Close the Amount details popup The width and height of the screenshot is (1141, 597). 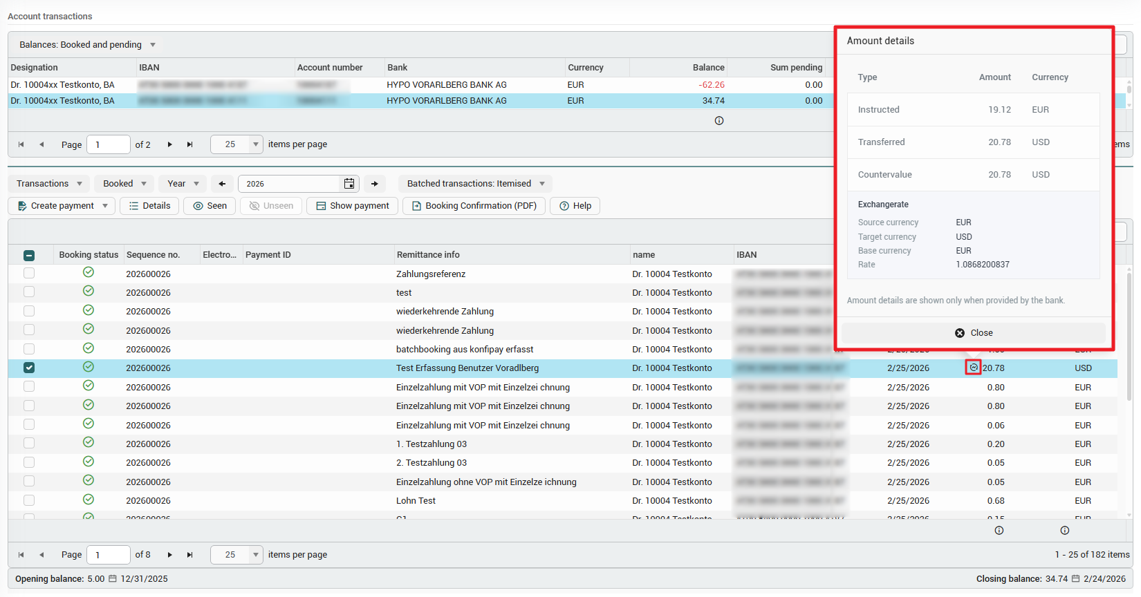pos(973,333)
